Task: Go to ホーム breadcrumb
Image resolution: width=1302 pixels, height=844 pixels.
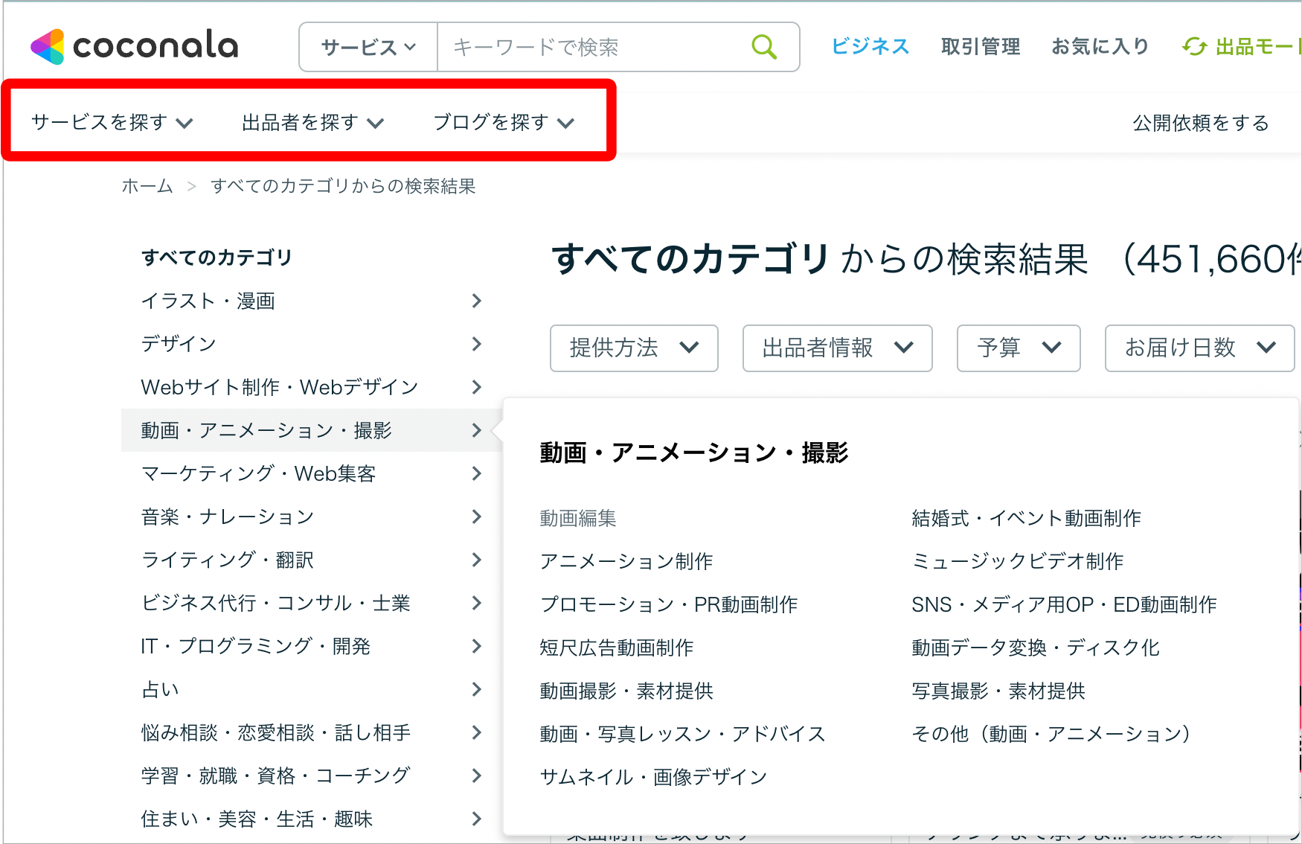Action: coord(147,186)
